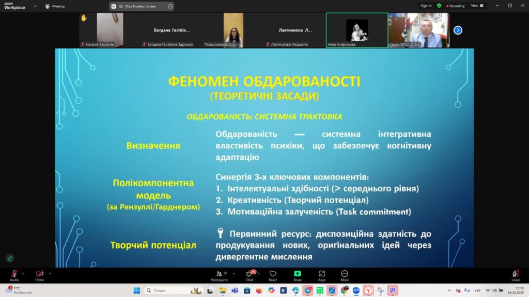Show next participants with the blue arrow
This screenshot has width=529, height=297.
458,30
